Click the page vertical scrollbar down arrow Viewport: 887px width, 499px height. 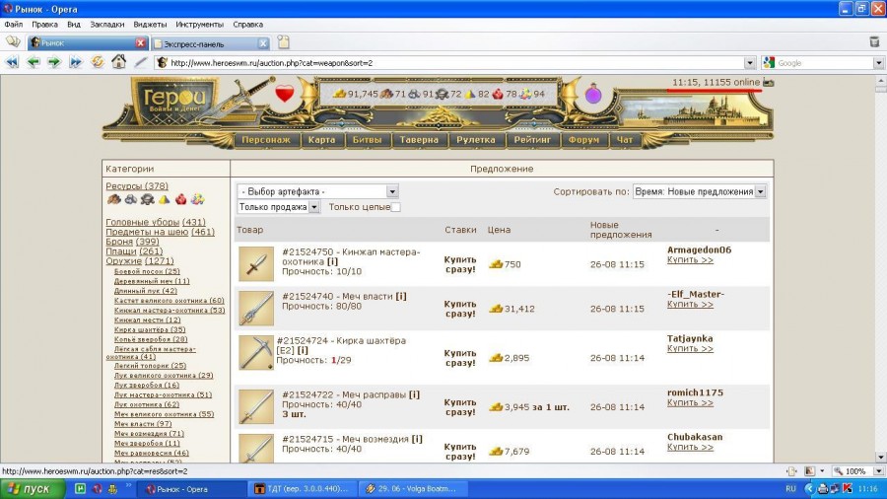coord(881,458)
